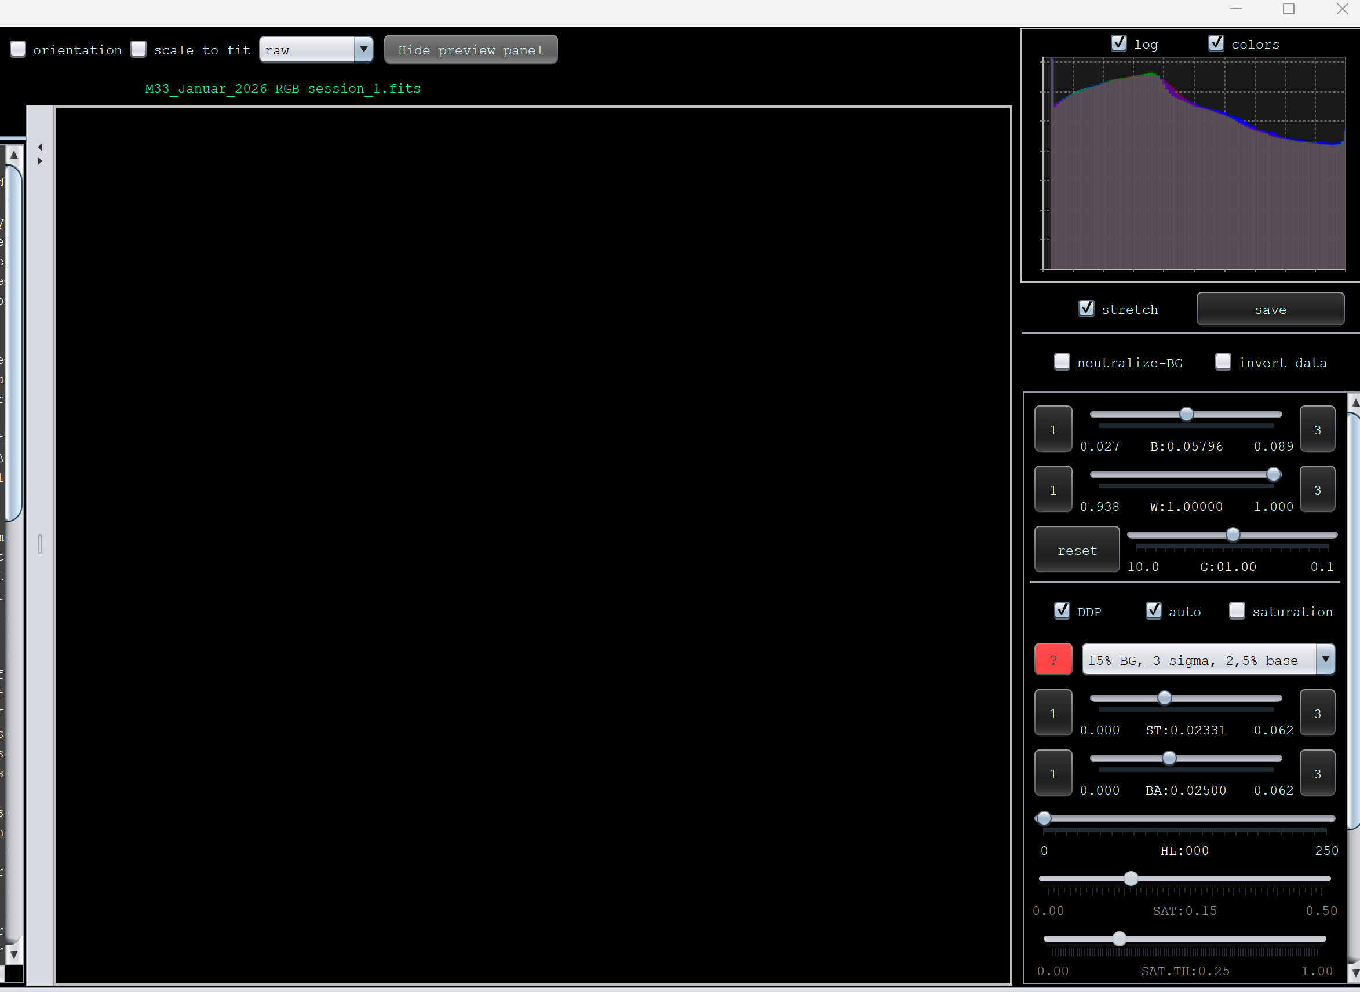Uncheck the DDP option
Viewport: 1360px width, 992px height.
[1062, 611]
